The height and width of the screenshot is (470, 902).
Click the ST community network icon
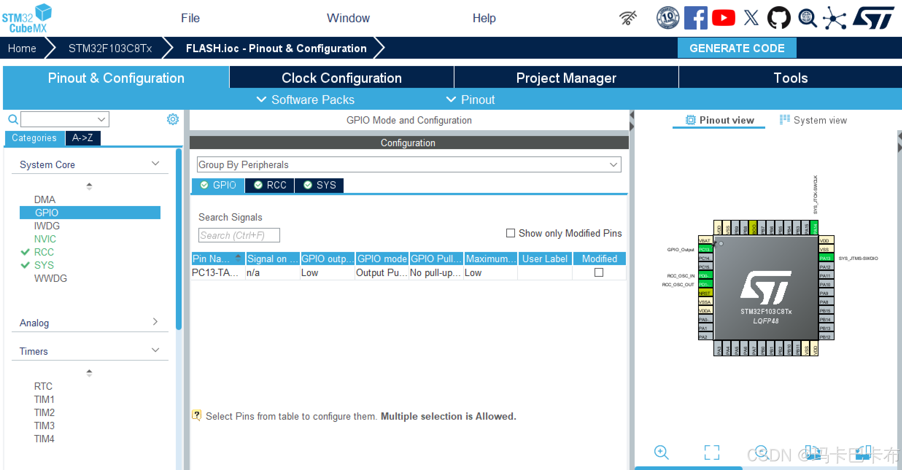click(x=835, y=18)
